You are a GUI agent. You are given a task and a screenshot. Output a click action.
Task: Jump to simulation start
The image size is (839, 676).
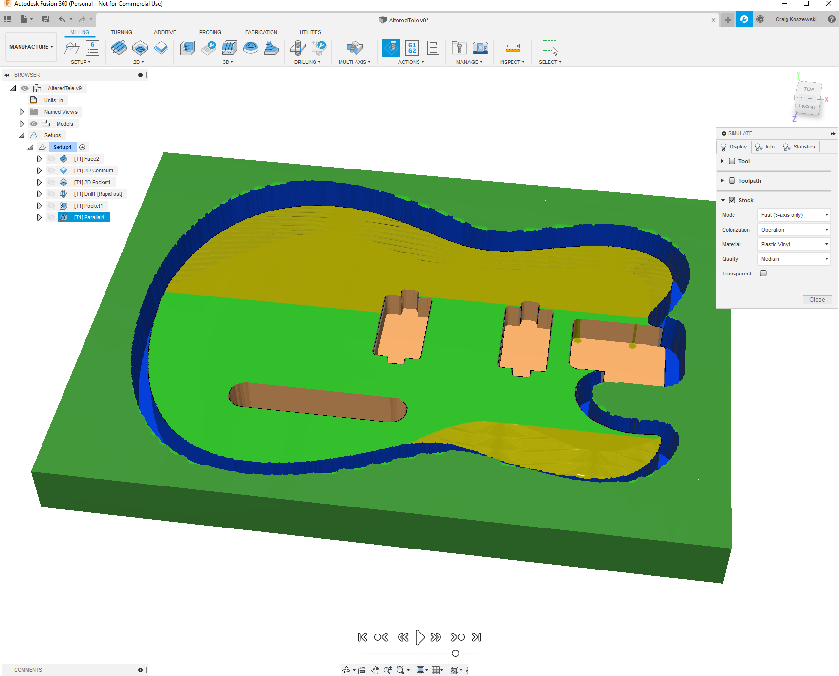pos(362,637)
